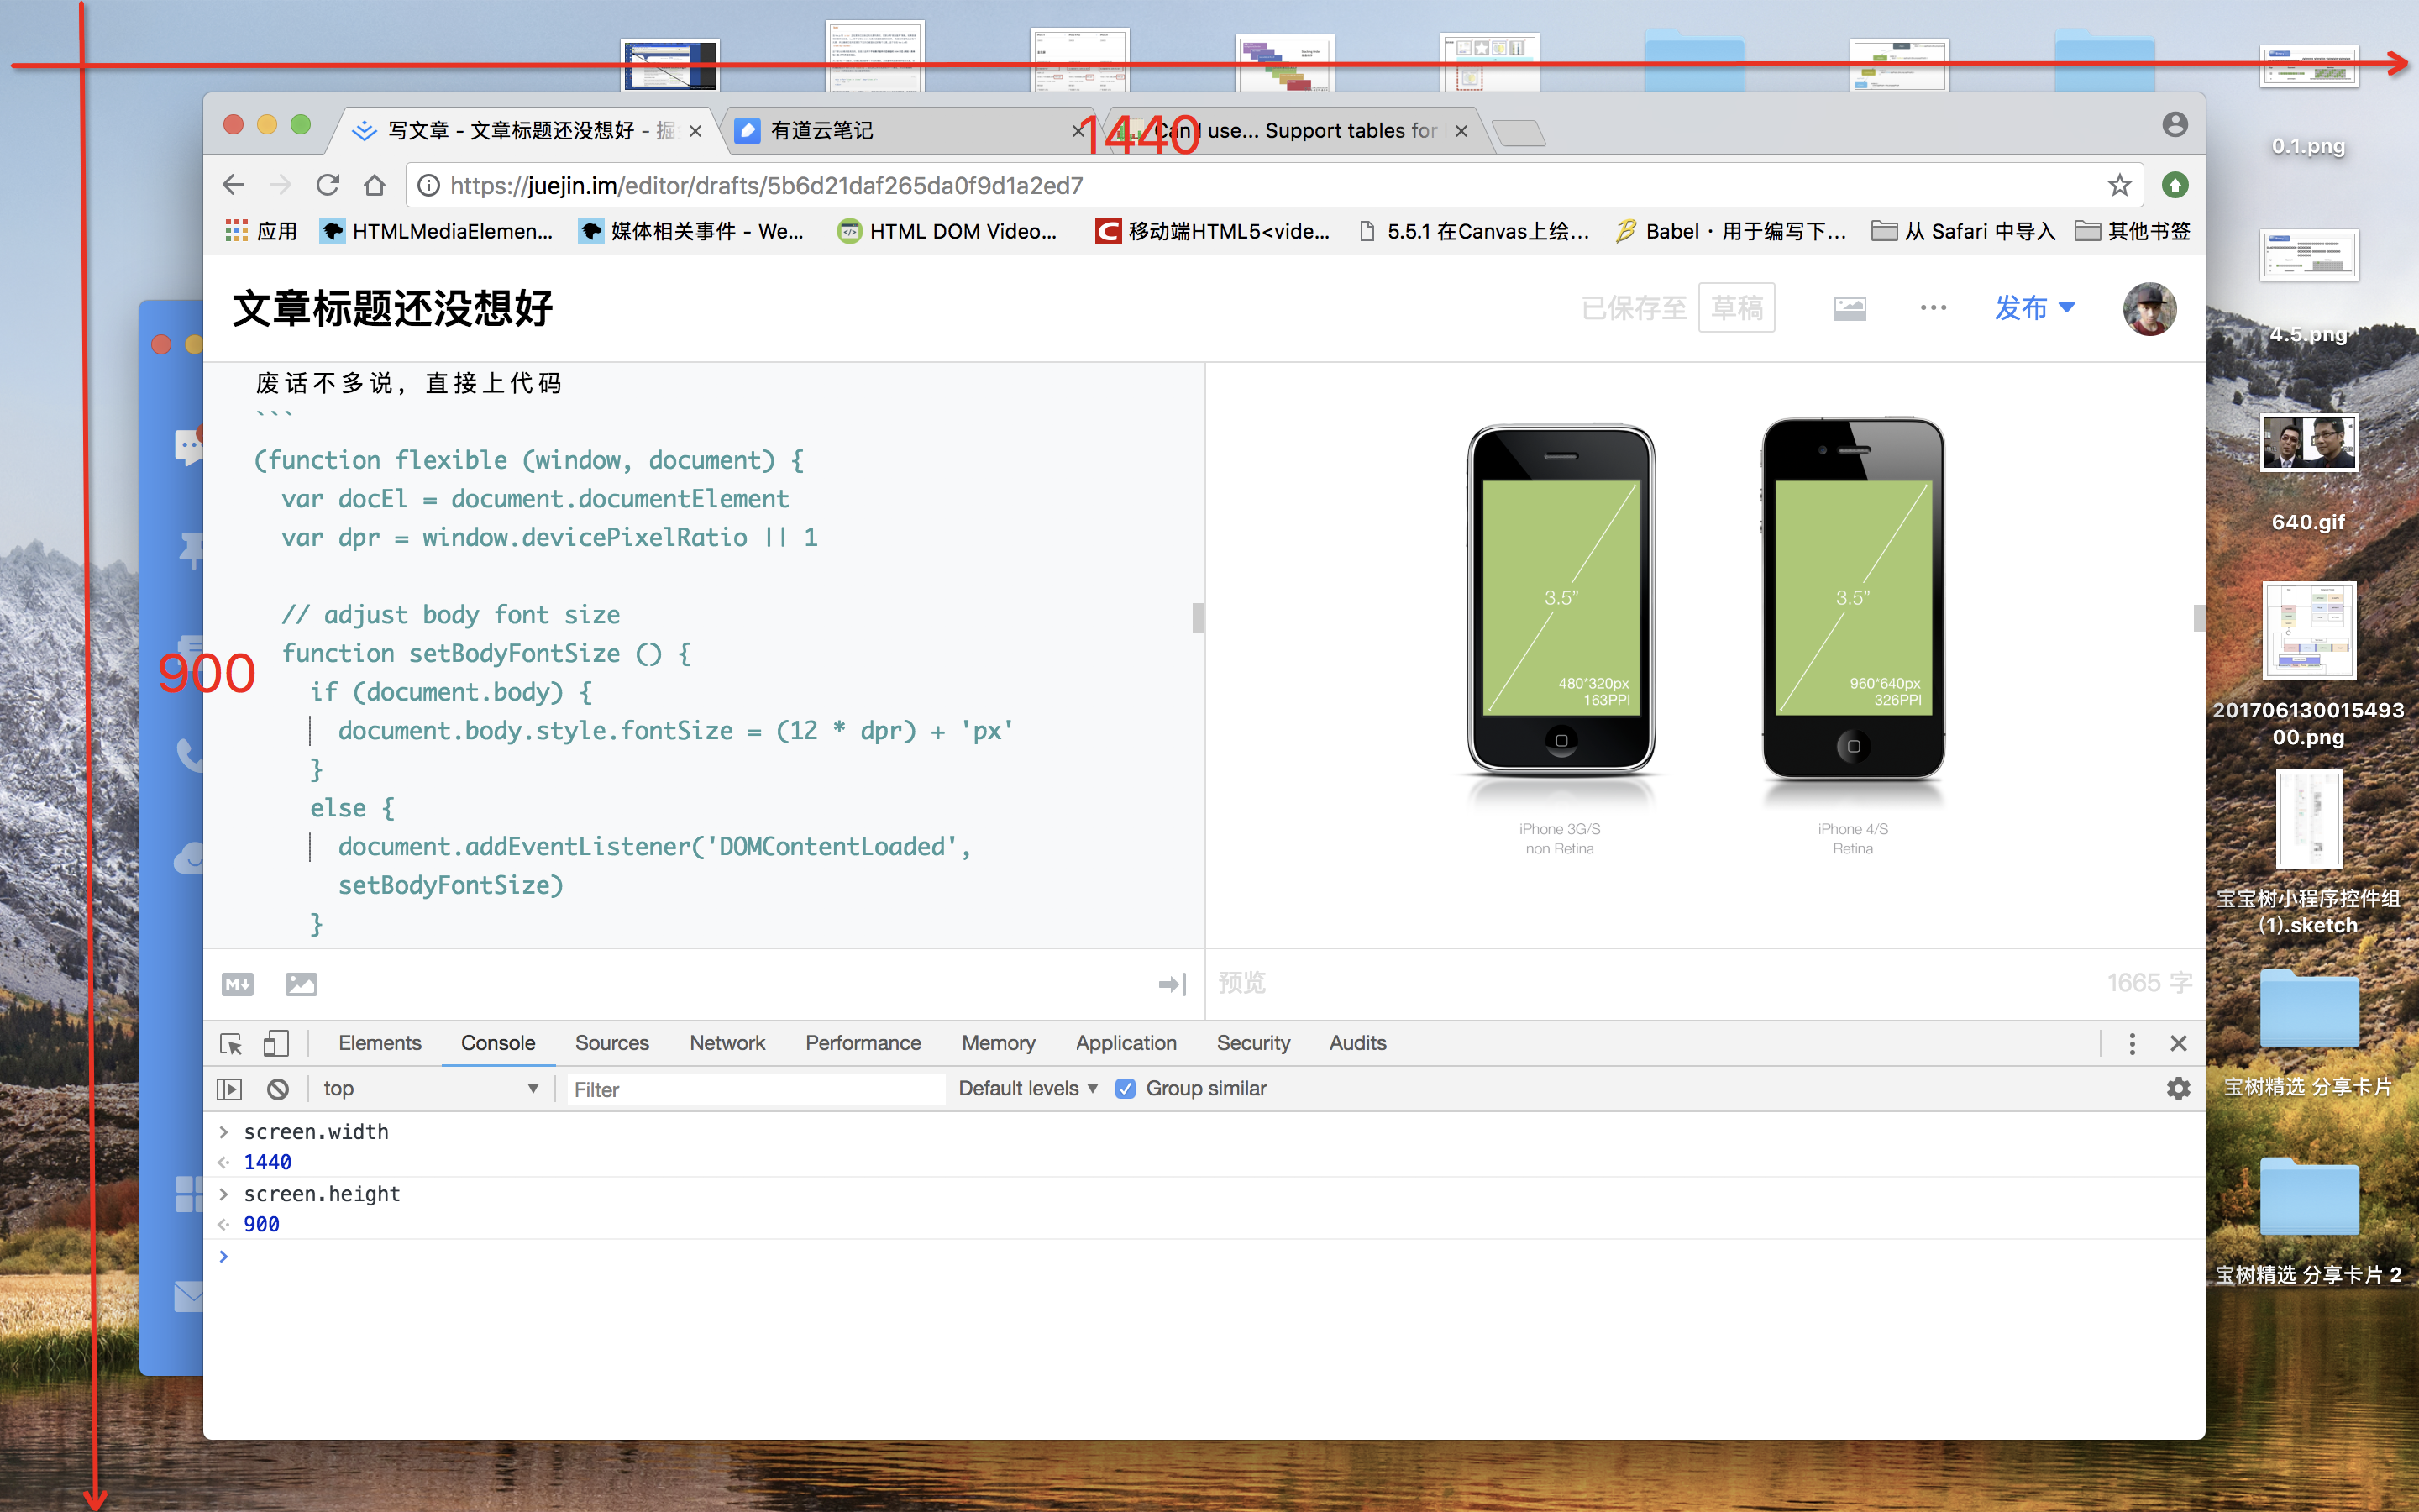
Task: Switch to the Memory tab
Action: click(x=998, y=1043)
